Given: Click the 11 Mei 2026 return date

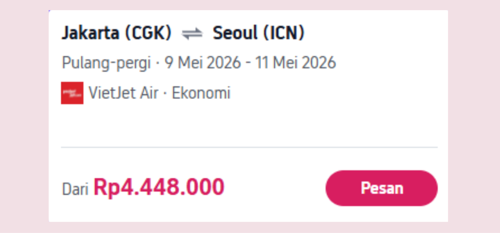Looking at the screenshot, I should [x=295, y=63].
